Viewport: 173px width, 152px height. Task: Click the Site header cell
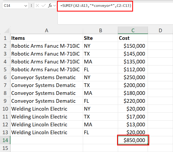pos(100,38)
